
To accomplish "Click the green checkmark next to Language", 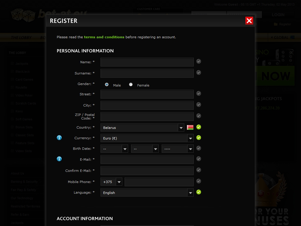I will (199, 192).
